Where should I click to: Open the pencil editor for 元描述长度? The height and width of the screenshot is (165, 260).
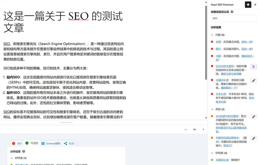click(x=253, y=80)
